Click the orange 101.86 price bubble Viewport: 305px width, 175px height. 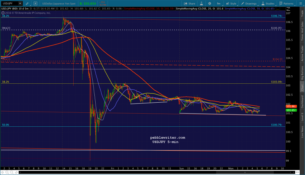[291, 106]
